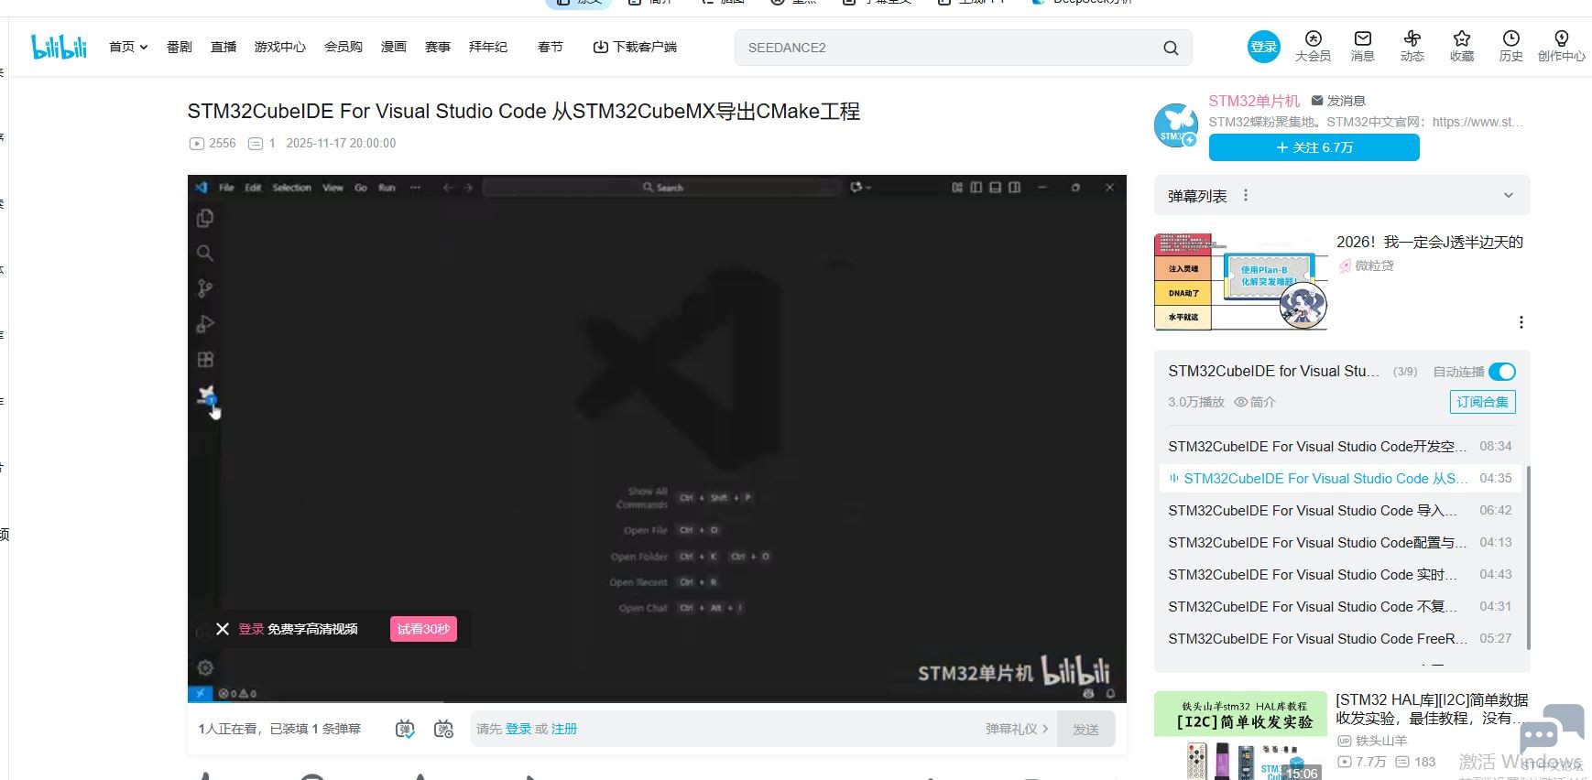Screen dimensions: 1592x780
Task: Open 铁头山羊 uploader link
Action: click(x=1372, y=741)
